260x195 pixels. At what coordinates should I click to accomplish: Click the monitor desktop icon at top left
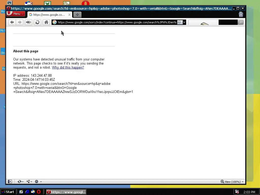click(10, 3)
